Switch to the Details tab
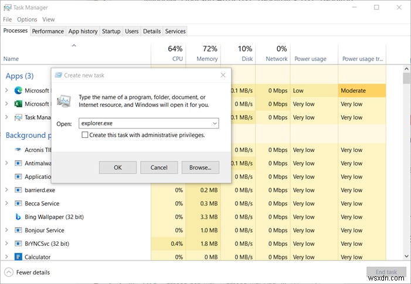Screen dimensions: 411x284 pos(152,31)
